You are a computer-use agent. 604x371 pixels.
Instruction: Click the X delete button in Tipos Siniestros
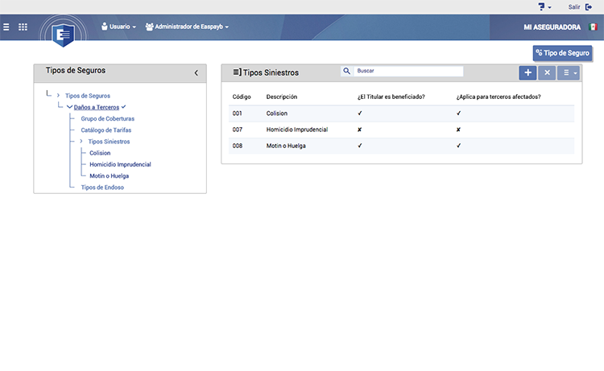[547, 72]
